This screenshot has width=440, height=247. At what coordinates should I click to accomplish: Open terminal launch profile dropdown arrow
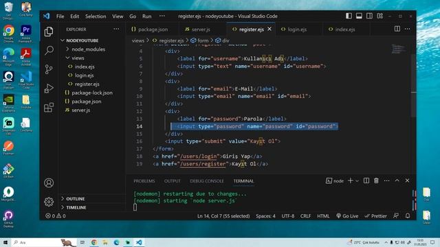pyautogui.click(x=357, y=181)
